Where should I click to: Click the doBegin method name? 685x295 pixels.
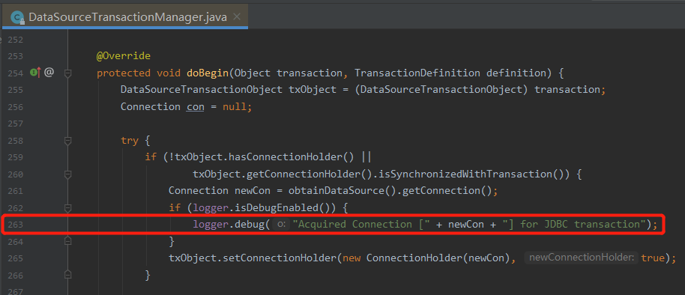tap(208, 73)
